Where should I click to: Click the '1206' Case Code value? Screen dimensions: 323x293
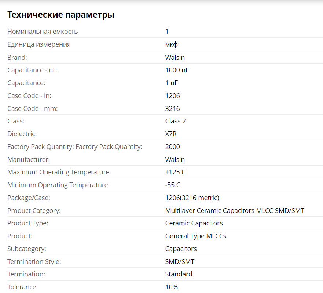(172, 96)
